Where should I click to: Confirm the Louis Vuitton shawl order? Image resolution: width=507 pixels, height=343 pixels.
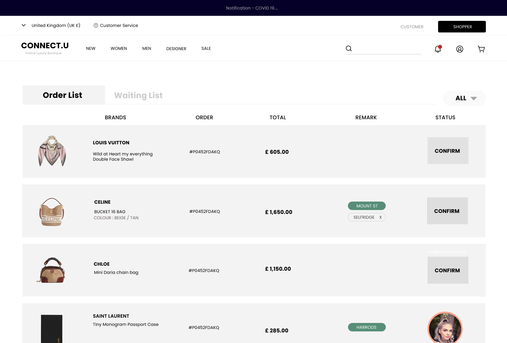[x=448, y=151]
